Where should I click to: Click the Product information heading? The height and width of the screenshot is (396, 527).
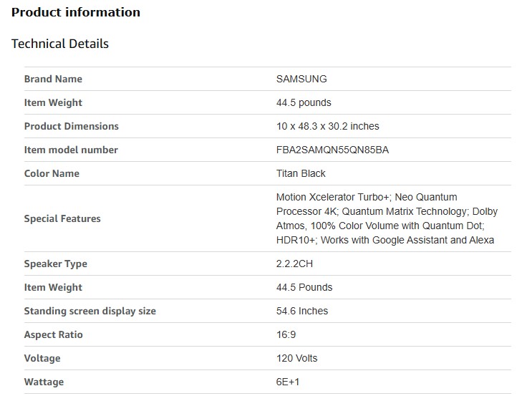pos(76,12)
